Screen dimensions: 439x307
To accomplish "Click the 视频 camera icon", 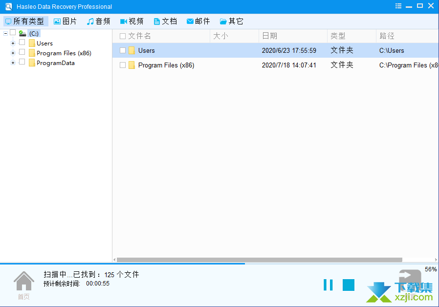I will (x=124, y=22).
